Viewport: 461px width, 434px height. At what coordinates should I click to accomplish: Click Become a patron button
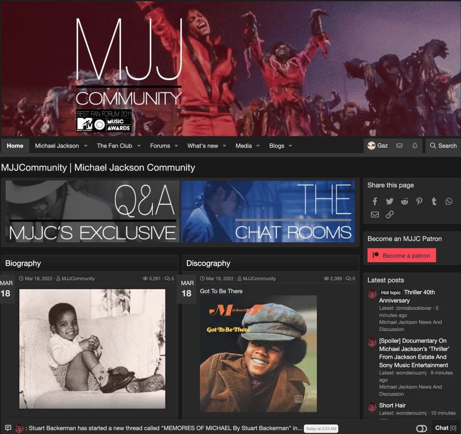click(x=402, y=255)
